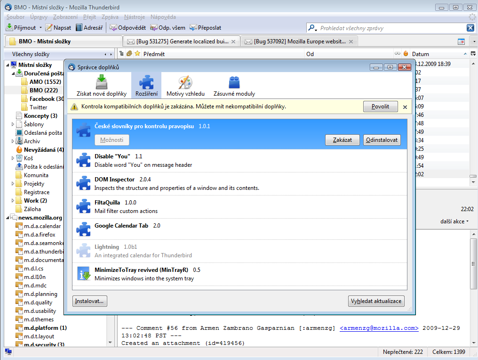The width and height of the screenshot is (478, 360).
Task: Open the Přijmout dropdown arrow
Action: point(40,28)
